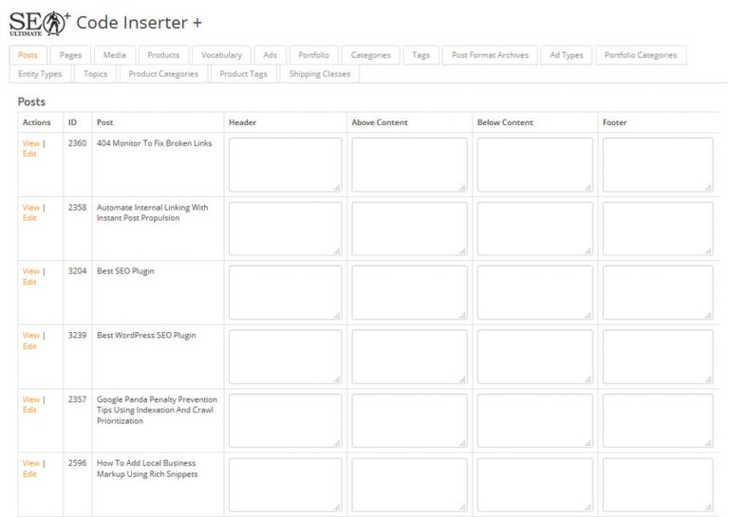Screen dimensions: 729x517
Task: Grab resize handle of first Header textarea
Action: coord(337,188)
